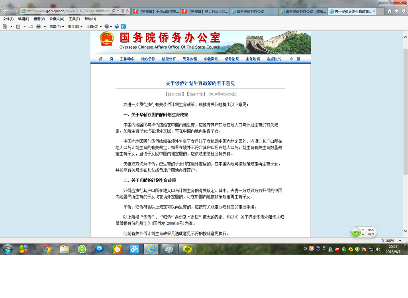The image size is (408, 298).
Task: Click the address bar URL field
Action: [x=69, y=11]
